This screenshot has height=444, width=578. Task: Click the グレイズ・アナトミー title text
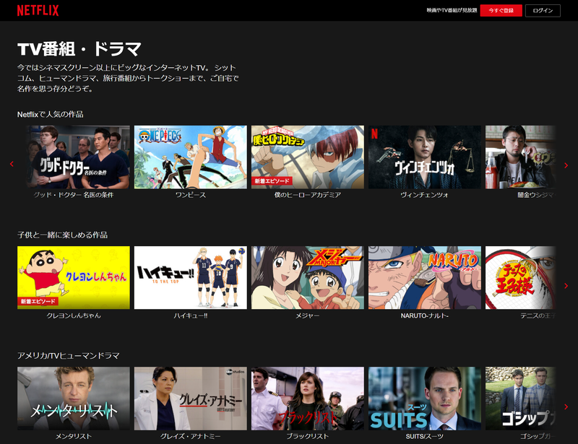(x=191, y=436)
